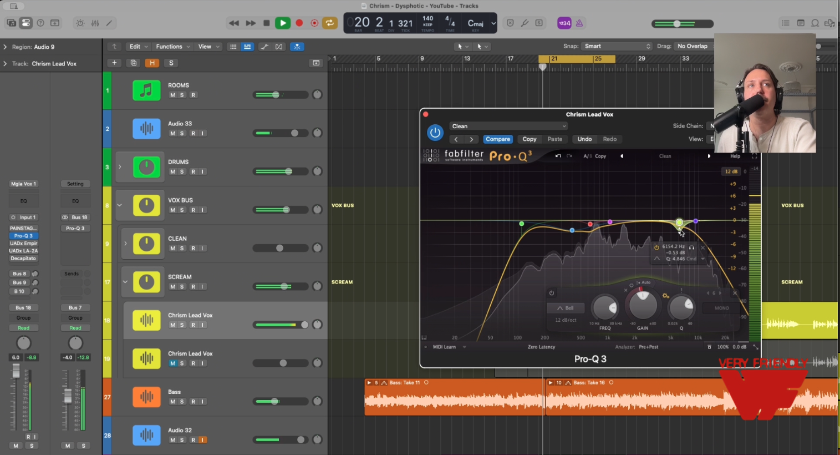The height and width of the screenshot is (455, 840).
Task: Adjust the Bass track volume slider
Action: (280, 401)
